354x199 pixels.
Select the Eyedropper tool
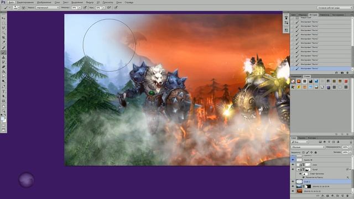coord(3,43)
